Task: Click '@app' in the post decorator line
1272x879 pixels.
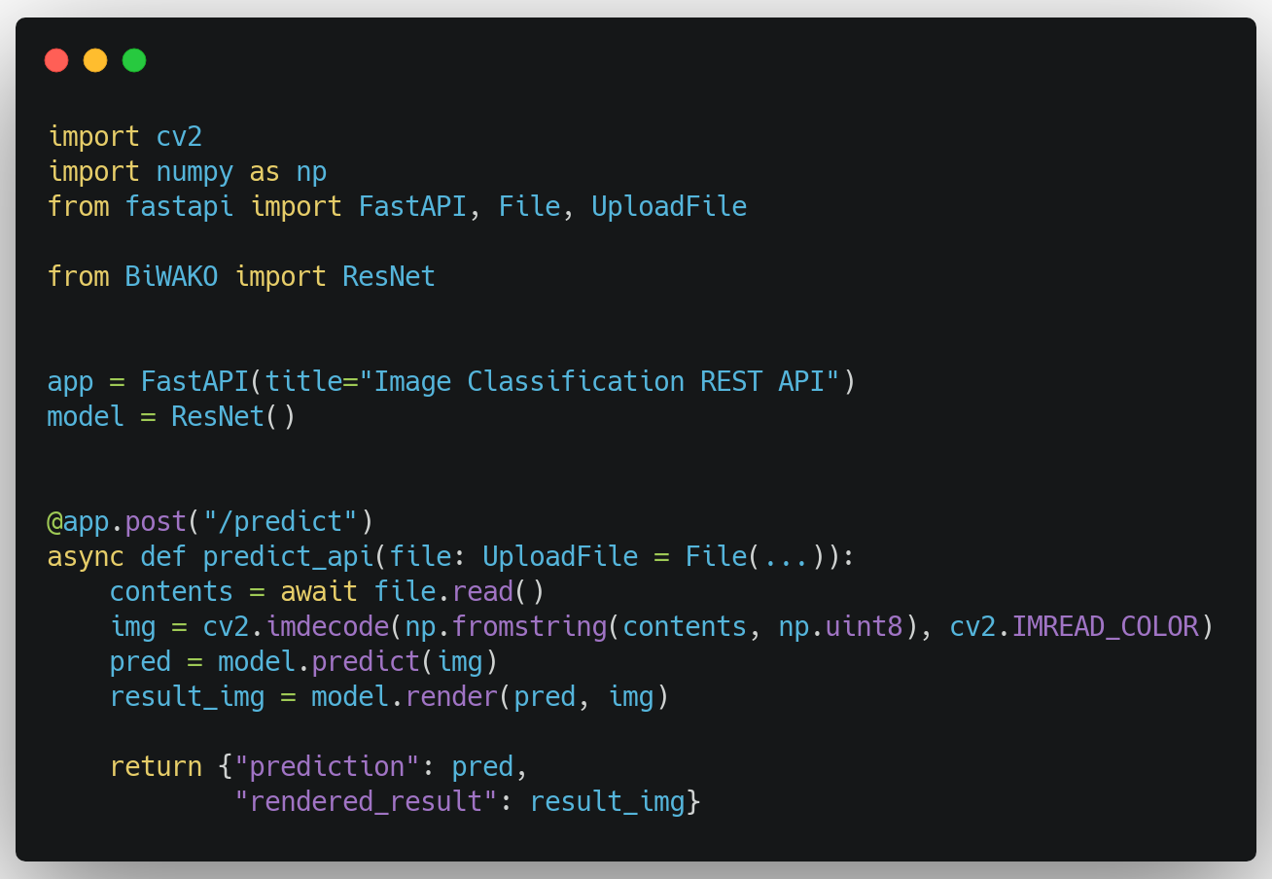Action: coord(78,522)
